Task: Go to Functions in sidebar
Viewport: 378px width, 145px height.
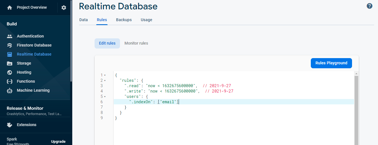Action: pyautogui.click(x=26, y=81)
